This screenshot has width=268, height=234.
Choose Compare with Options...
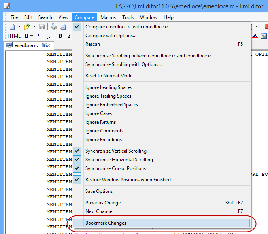[161, 36]
